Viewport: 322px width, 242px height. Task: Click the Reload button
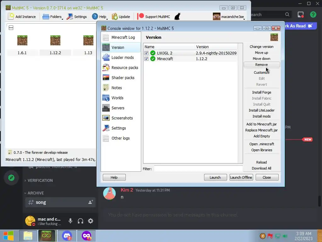click(262, 162)
